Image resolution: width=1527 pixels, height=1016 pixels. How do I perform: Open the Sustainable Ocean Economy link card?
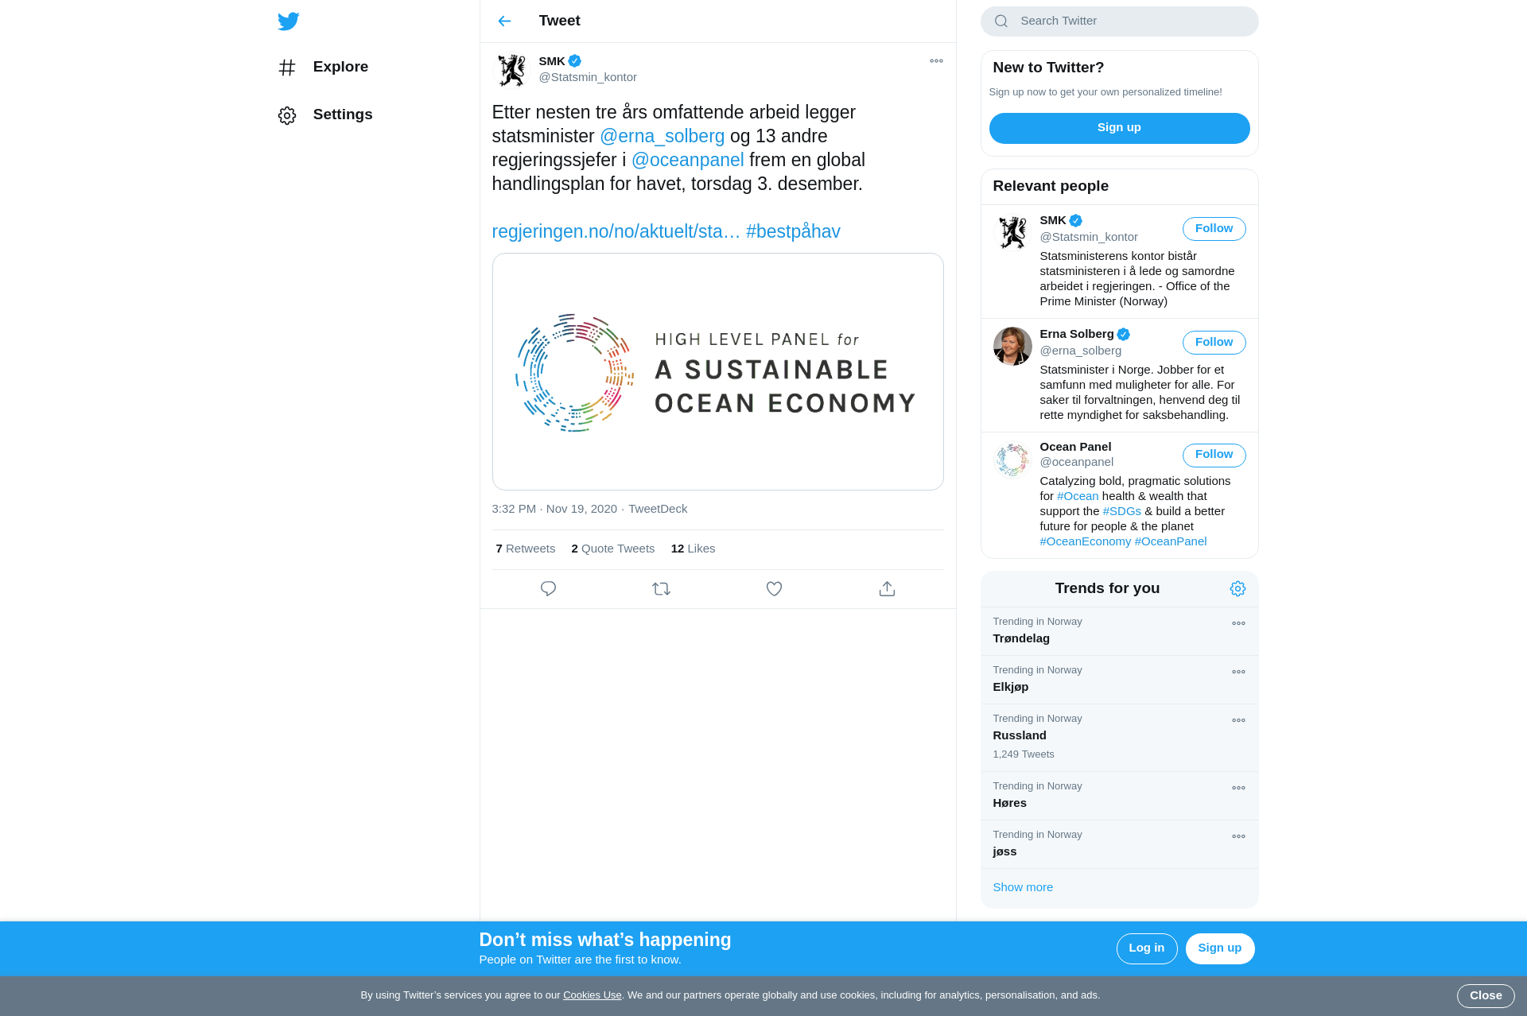(717, 372)
